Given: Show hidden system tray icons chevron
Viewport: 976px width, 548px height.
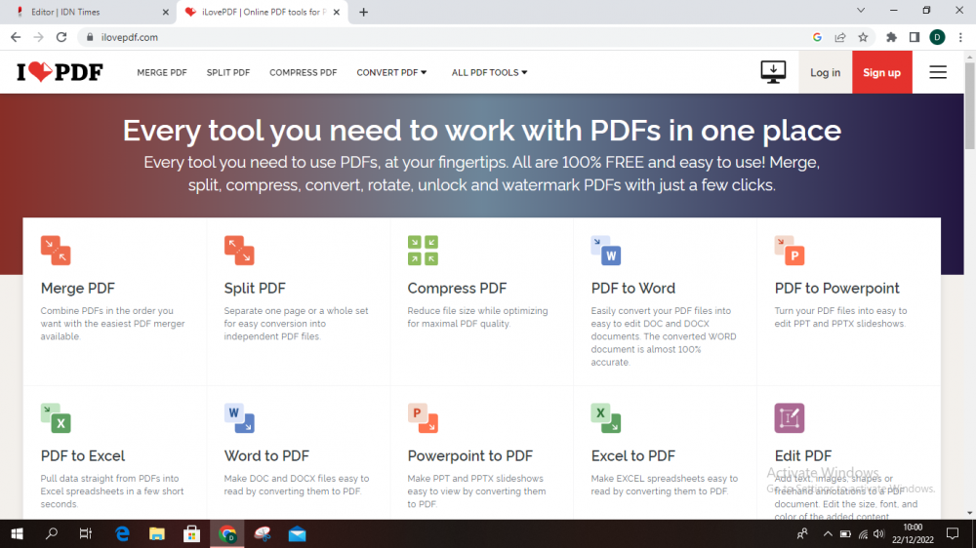Looking at the screenshot, I should tap(828, 533).
